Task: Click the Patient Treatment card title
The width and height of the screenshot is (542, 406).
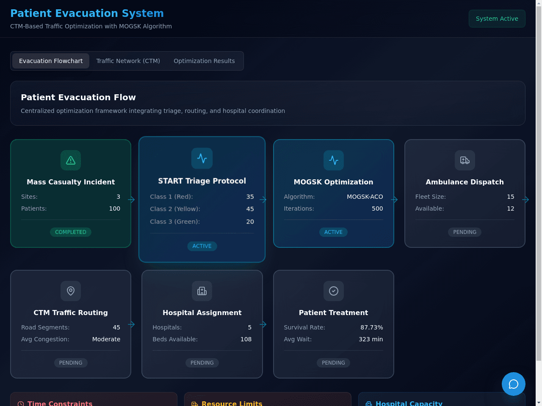Action: [x=334, y=313]
